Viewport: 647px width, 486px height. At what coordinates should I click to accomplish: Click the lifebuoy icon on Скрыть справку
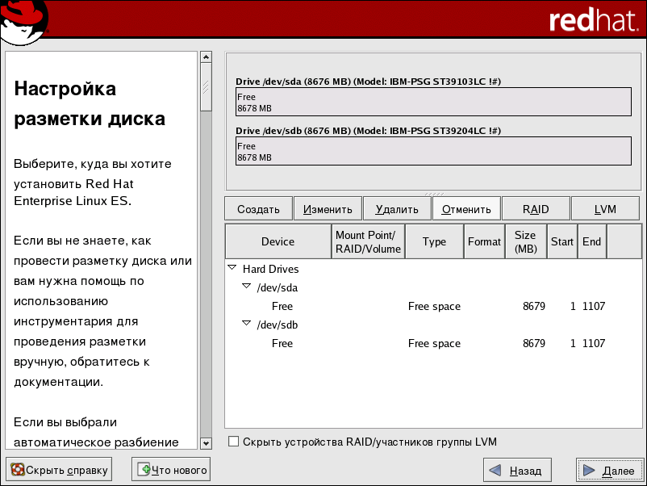click(x=17, y=469)
